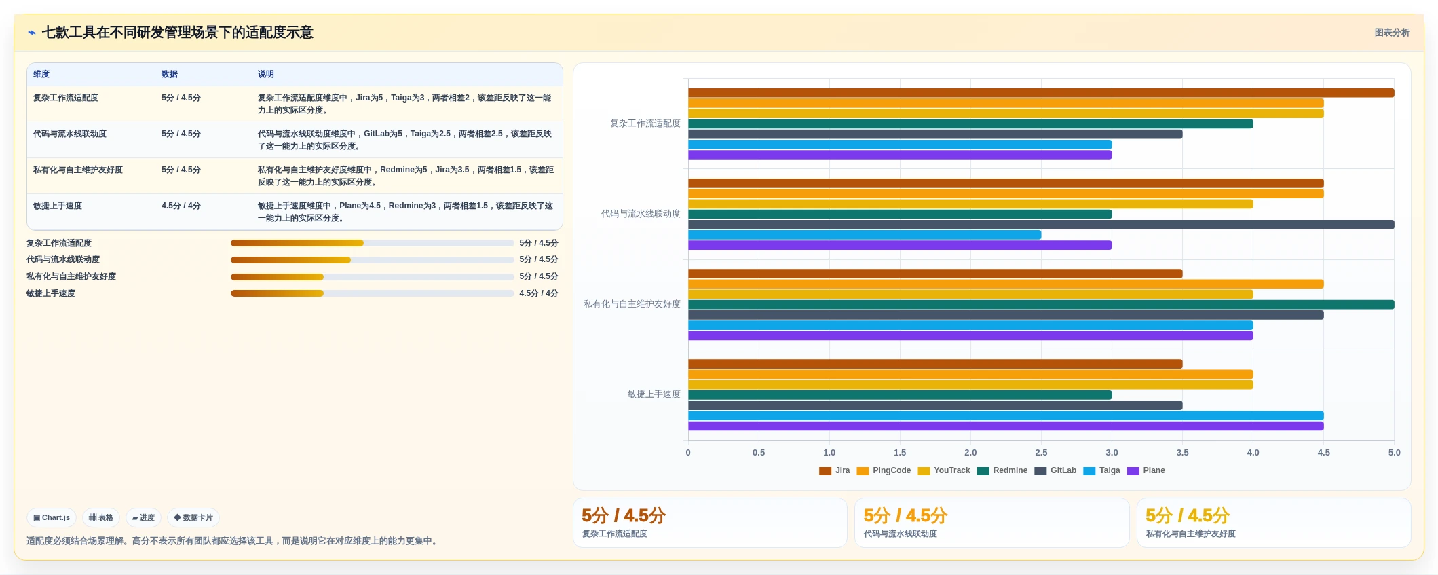Toggle the PingCode legend swatch
This screenshot has width=1438, height=575.
pos(863,471)
